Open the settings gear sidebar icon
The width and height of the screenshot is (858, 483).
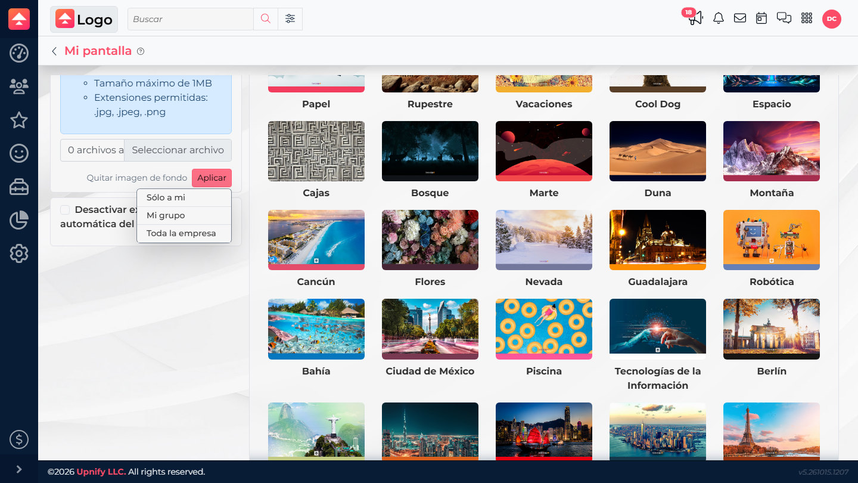[x=19, y=254]
